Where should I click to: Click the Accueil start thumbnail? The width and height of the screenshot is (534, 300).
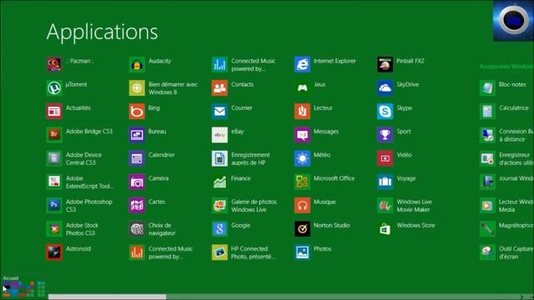coord(23,286)
